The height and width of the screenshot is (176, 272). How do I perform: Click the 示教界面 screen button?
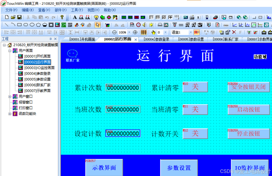104,167
